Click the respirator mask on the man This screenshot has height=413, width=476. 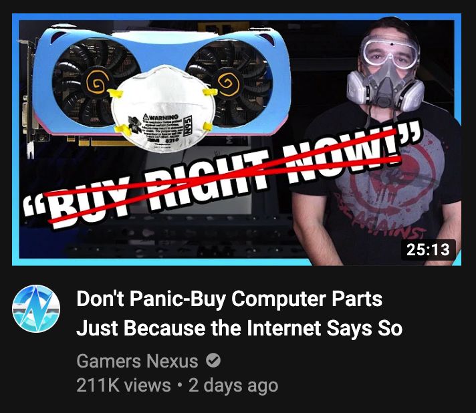pos(386,88)
